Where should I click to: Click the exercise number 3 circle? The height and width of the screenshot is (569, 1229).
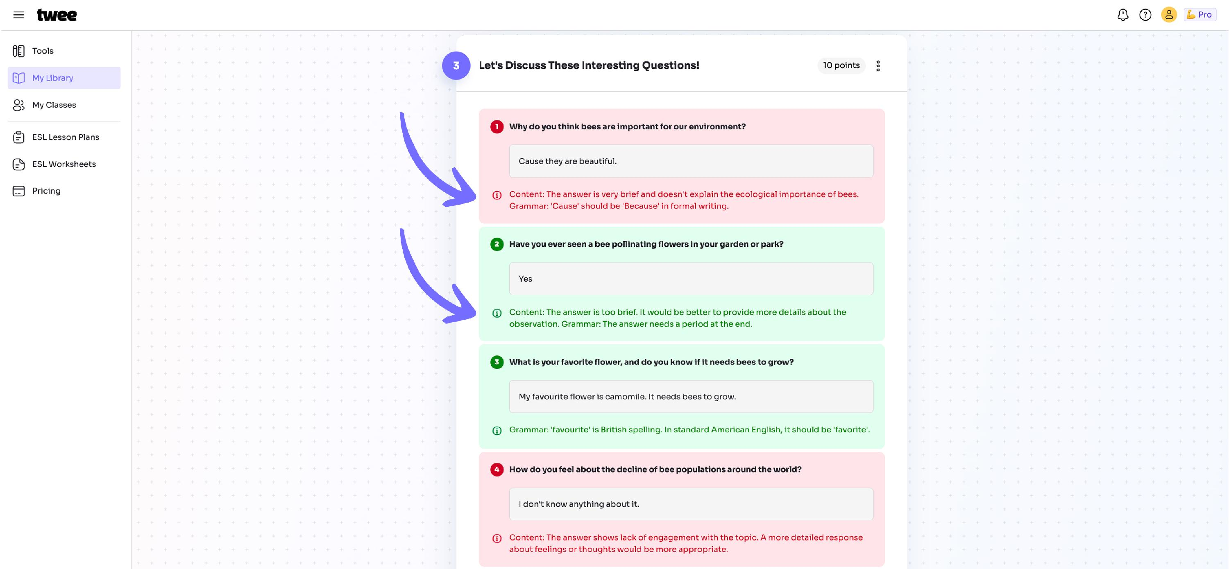click(x=456, y=66)
